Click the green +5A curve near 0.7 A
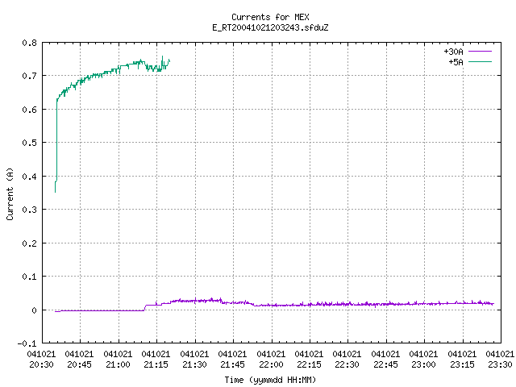This screenshot has width=516, height=387. 95,76
